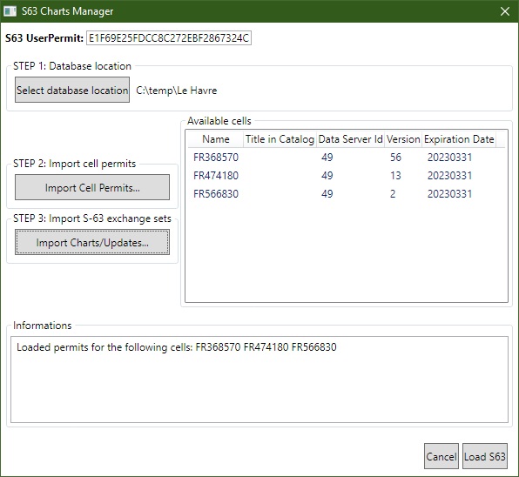Click Data Server Id 49 of FR566830

point(327,193)
